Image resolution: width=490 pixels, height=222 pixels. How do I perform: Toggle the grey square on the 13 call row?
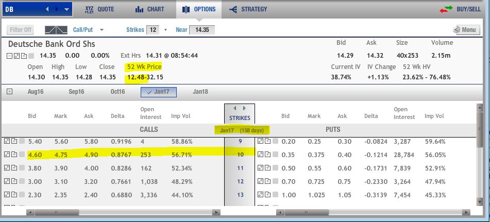pyautogui.click(x=22, y=195)
